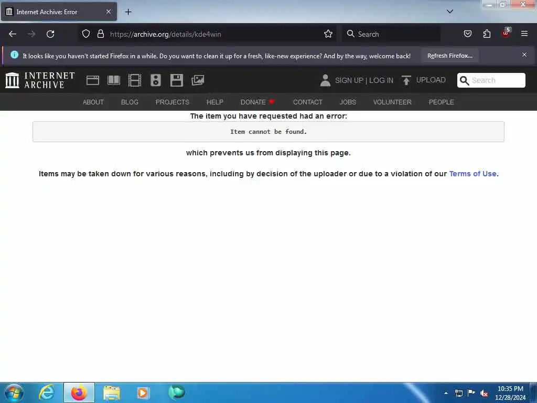The width and height of the screenshot is (537, 403).
Task: Click the 'Item cannot be found.' message
Action: pos(268,132)
